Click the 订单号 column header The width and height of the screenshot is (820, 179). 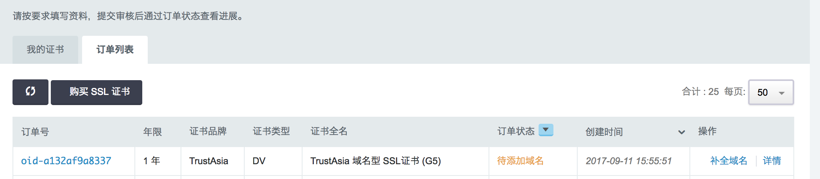(35, 132)
